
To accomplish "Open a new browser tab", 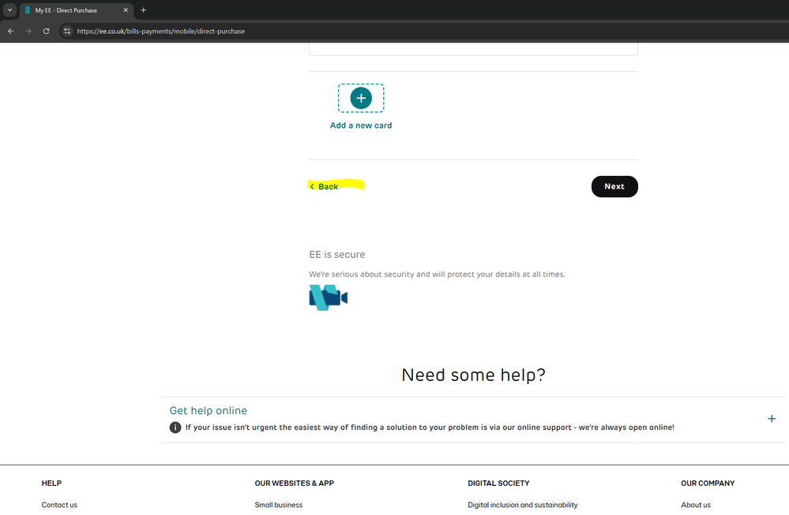I will point(143,10).
